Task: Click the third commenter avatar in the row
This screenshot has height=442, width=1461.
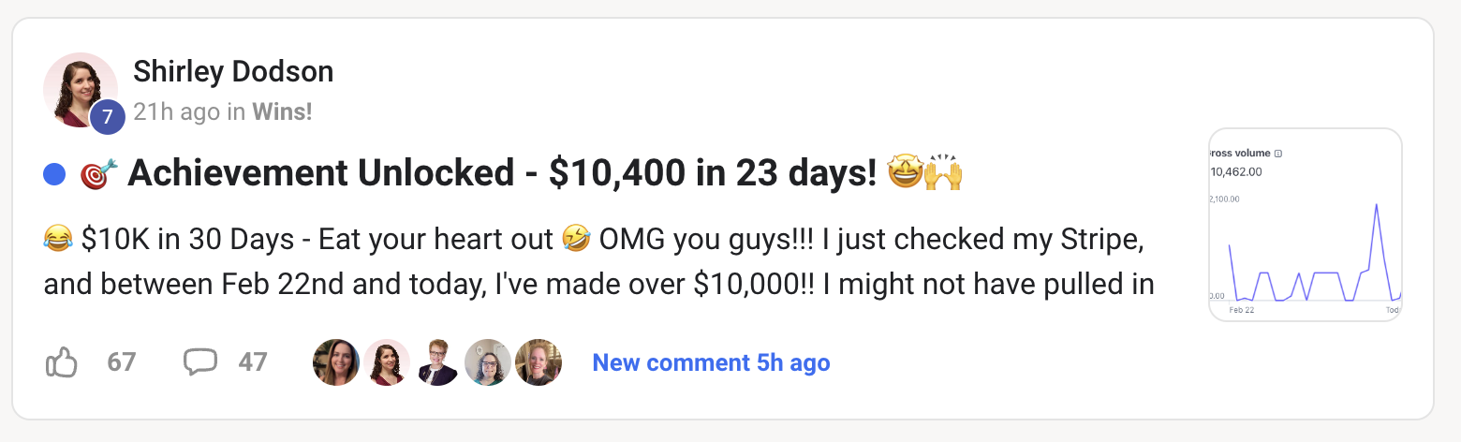Action: (x=437, y=362)
